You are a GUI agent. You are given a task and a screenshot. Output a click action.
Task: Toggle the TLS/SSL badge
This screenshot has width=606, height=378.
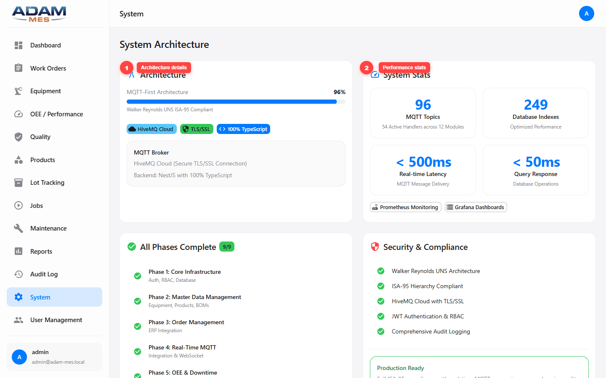point(197,129)
